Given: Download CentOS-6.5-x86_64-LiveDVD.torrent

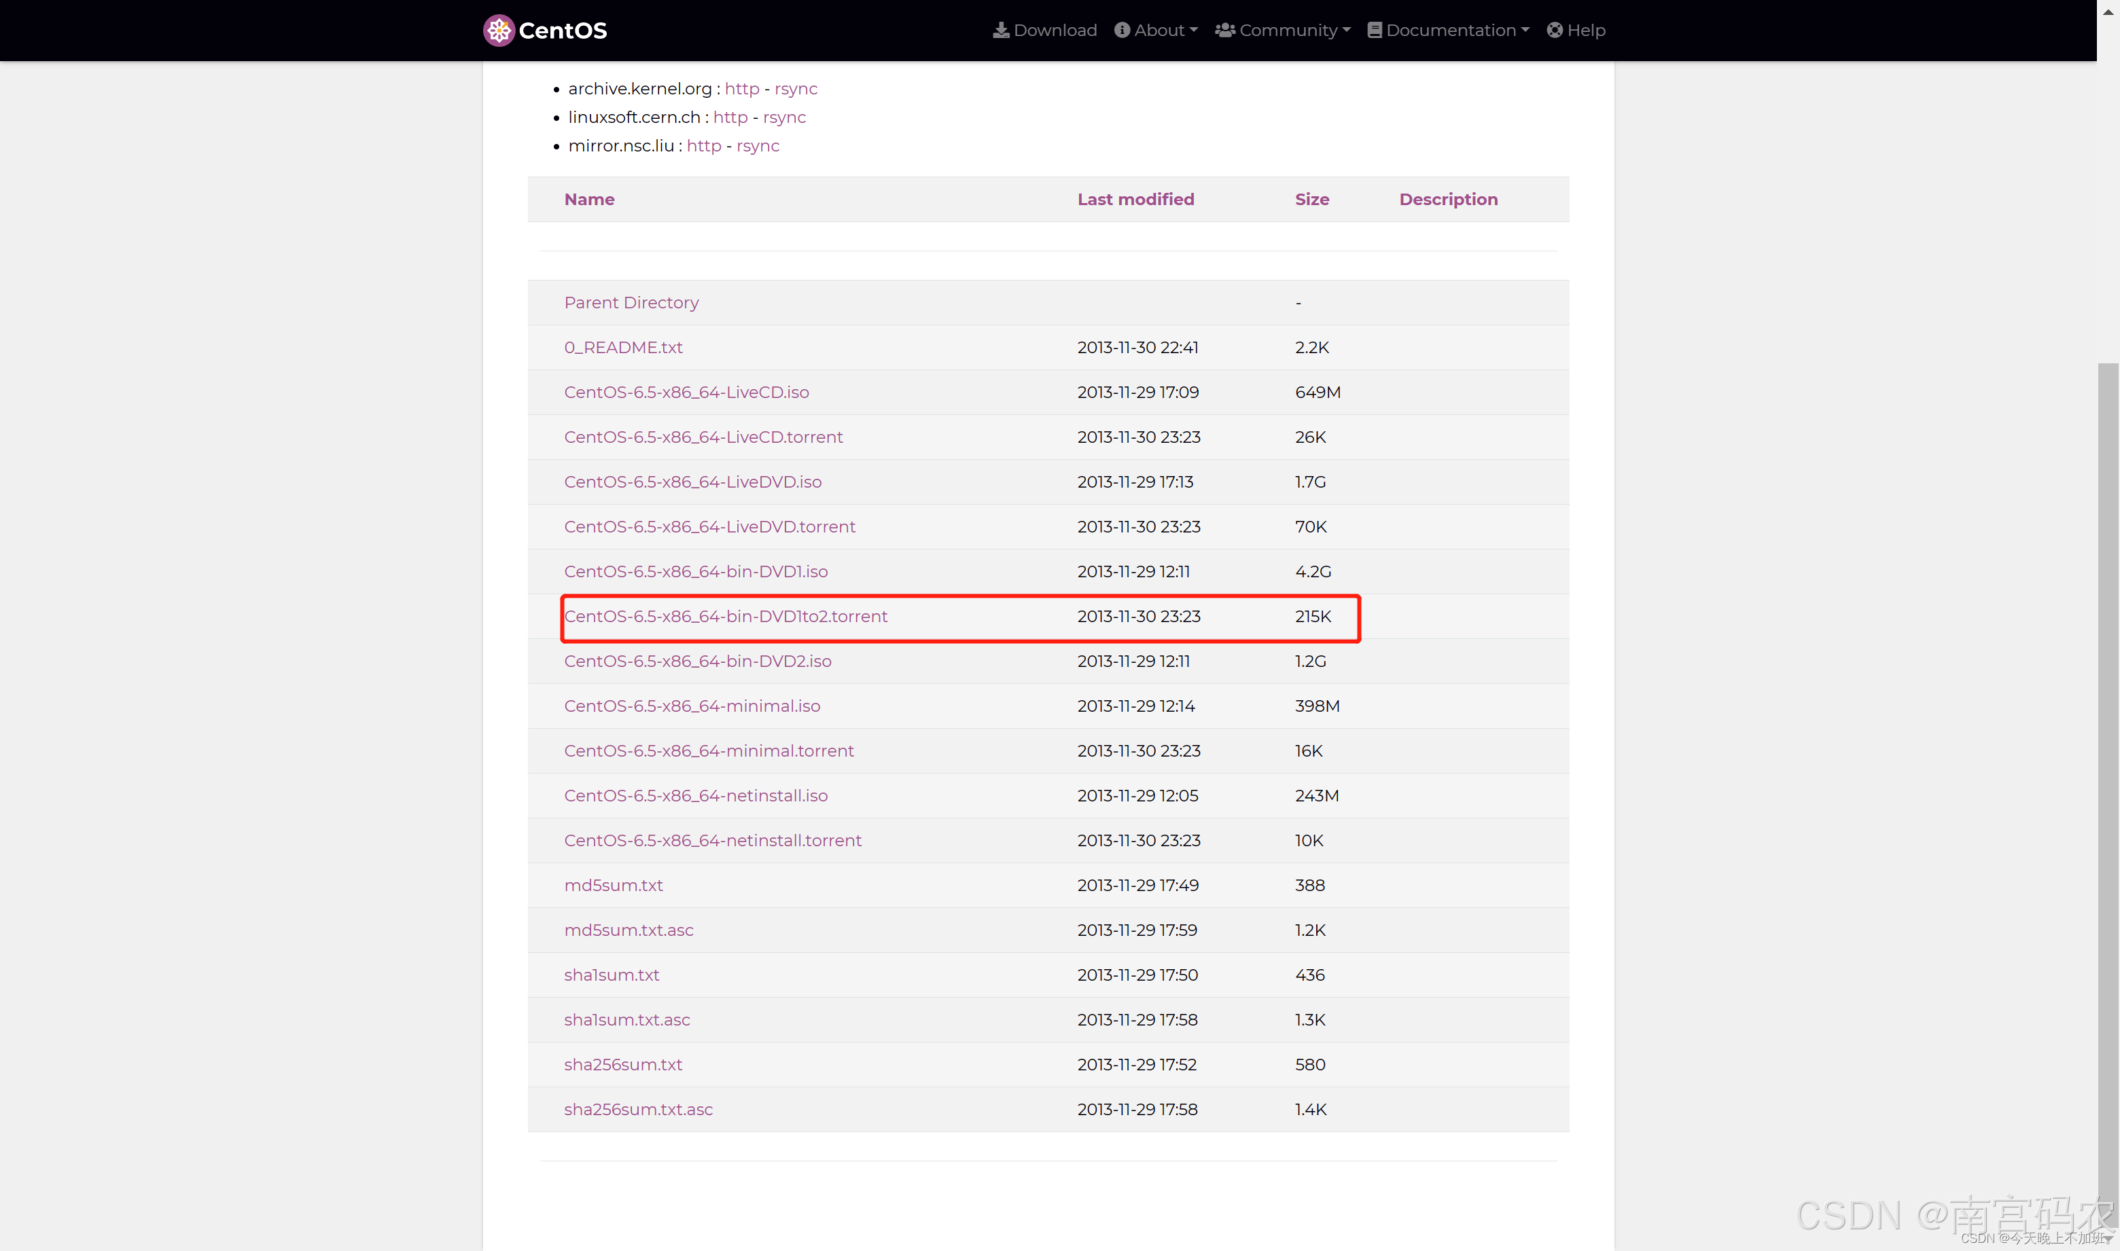Looking at the screenshot, I should pos(709,526).
